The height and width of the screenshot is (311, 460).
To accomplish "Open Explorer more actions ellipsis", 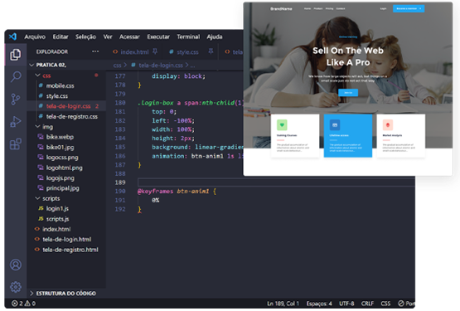I will (95, 51).
